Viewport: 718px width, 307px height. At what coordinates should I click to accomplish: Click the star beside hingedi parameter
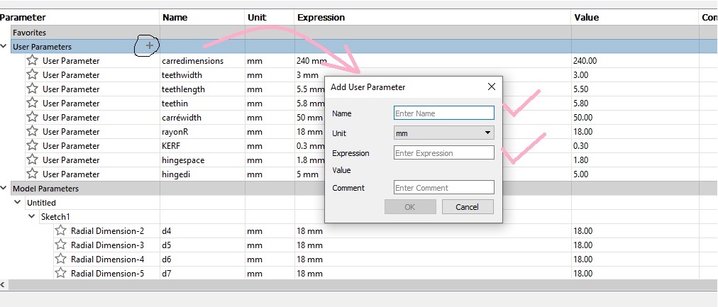[33, 174]
